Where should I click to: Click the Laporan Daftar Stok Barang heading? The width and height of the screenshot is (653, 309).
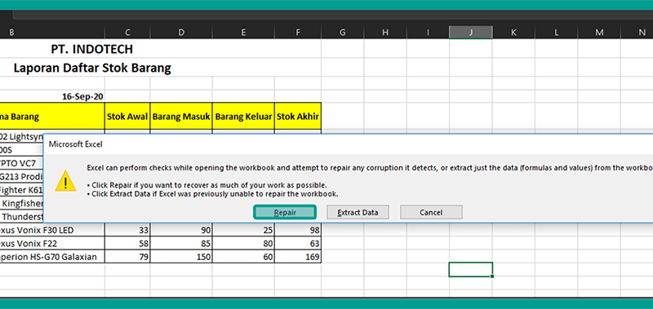coord(92,68)
